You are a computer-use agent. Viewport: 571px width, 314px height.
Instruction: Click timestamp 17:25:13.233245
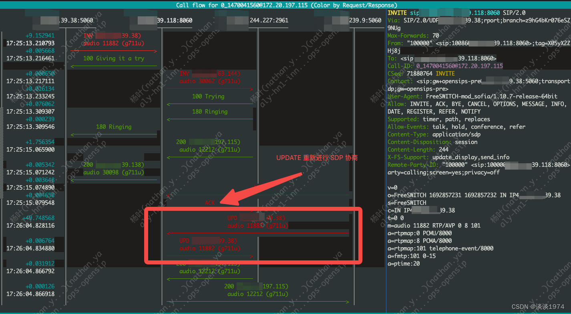[x=30, y=96]
